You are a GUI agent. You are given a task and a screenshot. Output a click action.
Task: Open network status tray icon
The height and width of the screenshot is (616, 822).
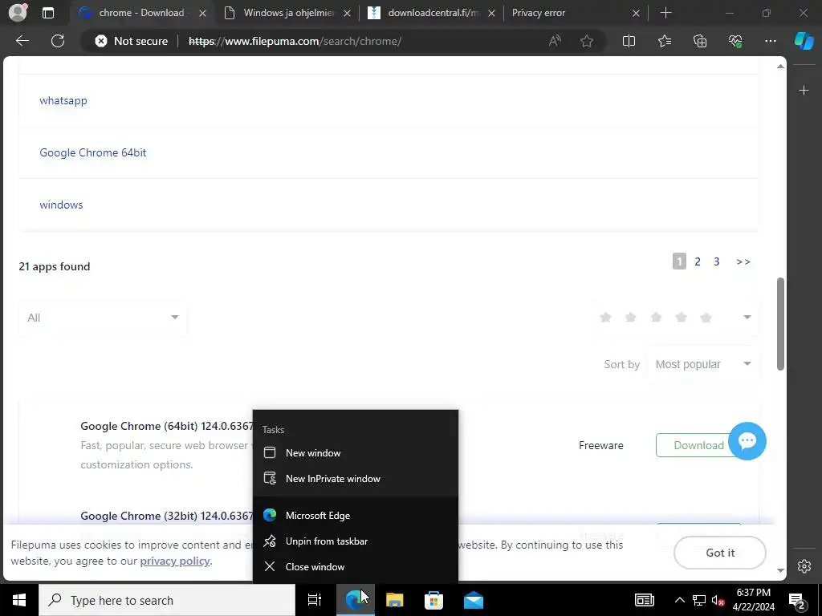(699, 600)
